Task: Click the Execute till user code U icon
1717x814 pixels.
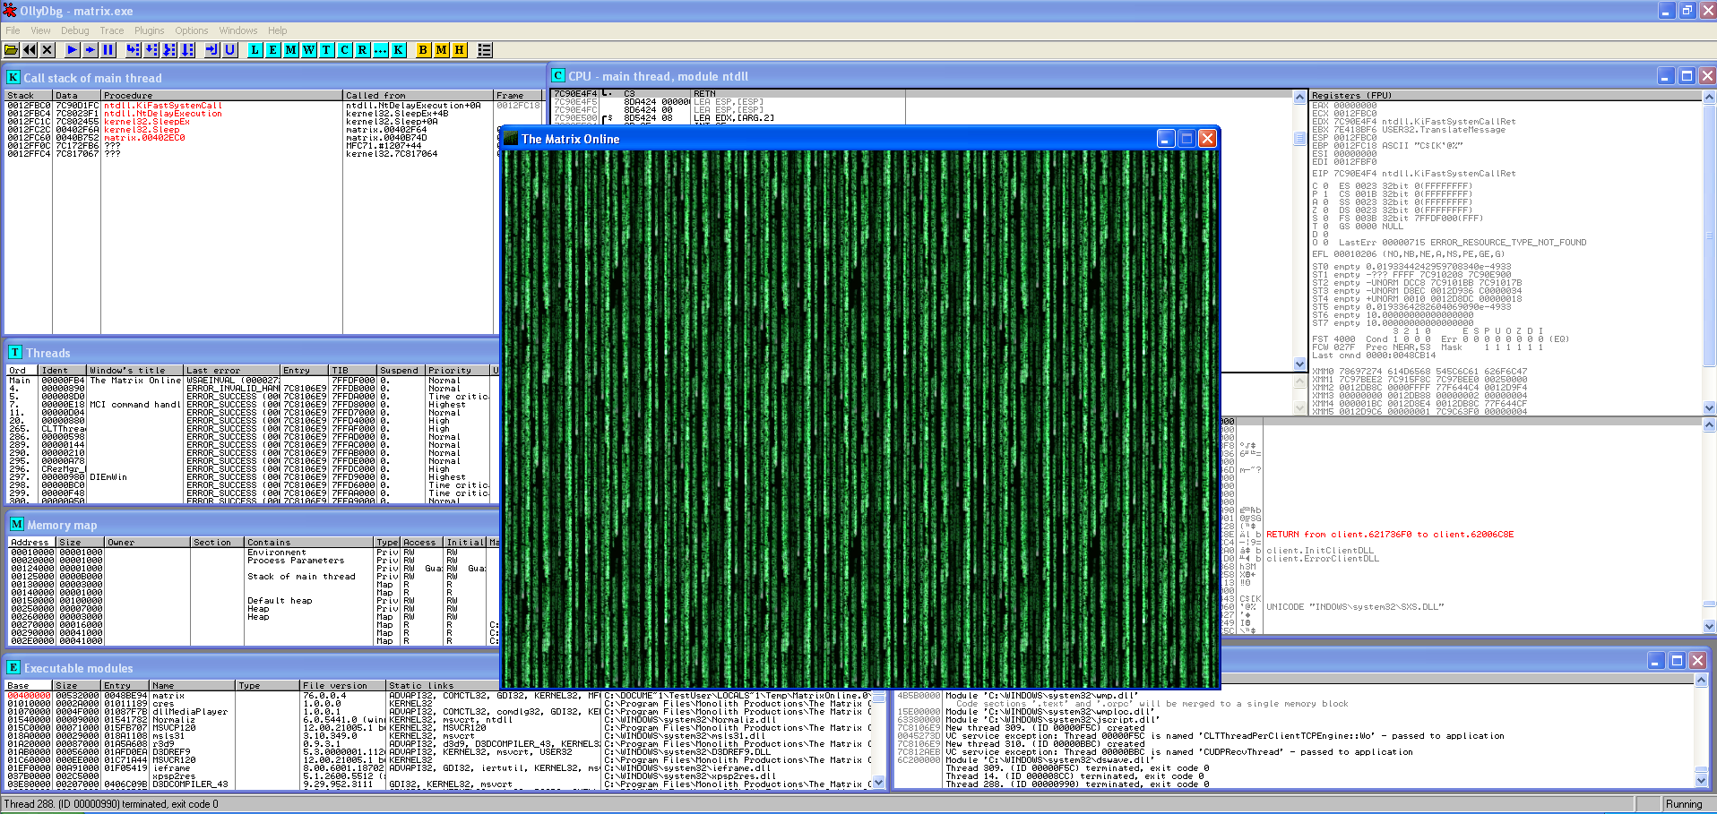Action: pyautogui.click(x=230, y=50)
